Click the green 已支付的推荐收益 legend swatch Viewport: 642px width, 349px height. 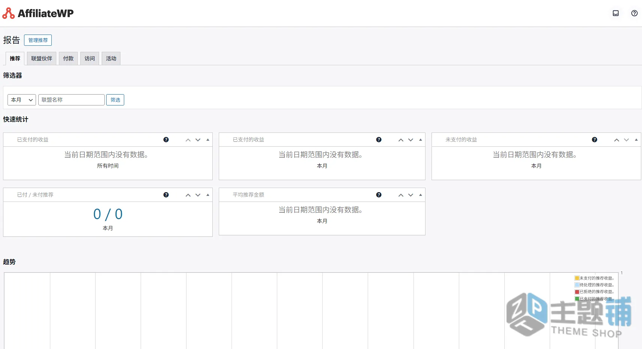(577, 299)
